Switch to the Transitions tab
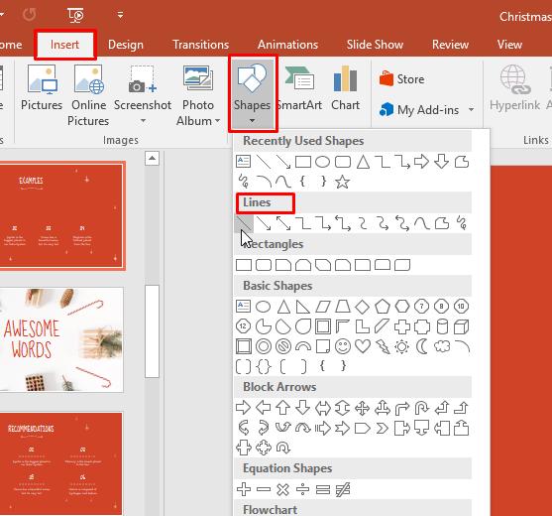Screen dimensions: 552x516 click(200, 45)
